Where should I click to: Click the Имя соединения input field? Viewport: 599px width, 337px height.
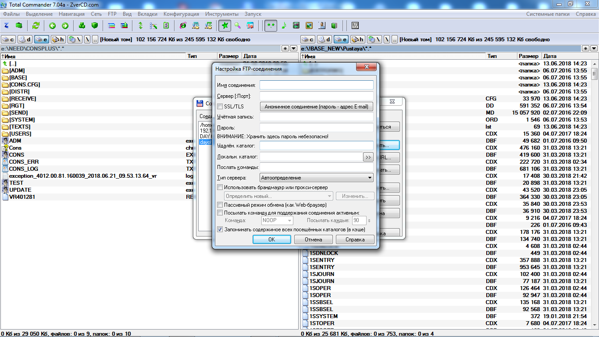316,85
